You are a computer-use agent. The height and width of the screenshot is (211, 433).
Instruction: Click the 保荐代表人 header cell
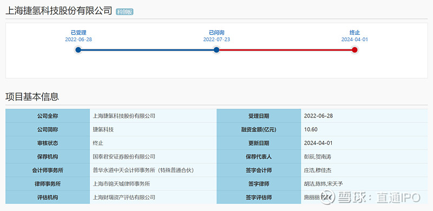(259, 156)
